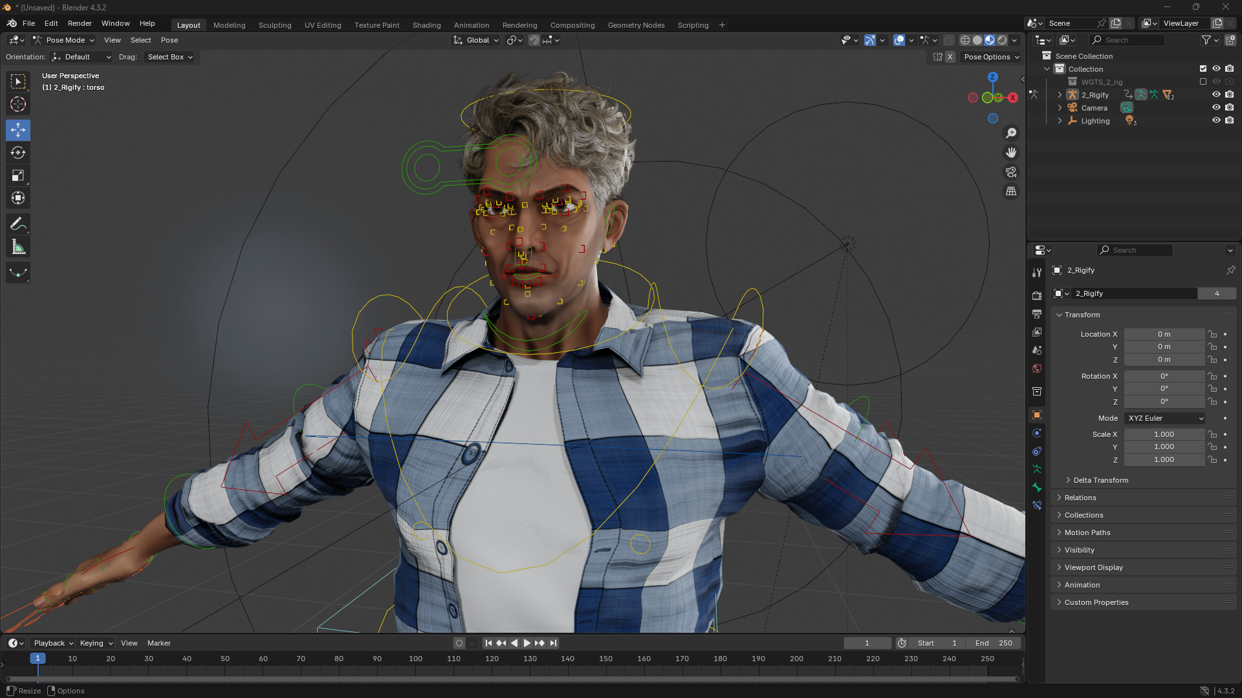The height and width of the screenshot is (698, 1242).
Task: Open the Pose Mode dropdown
Action: 64,40
